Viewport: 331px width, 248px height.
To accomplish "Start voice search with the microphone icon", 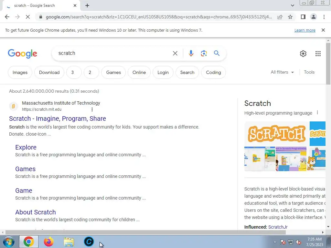I will (191, 53).
